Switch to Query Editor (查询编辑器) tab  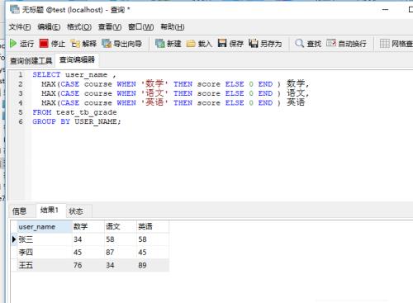point(77,59)
